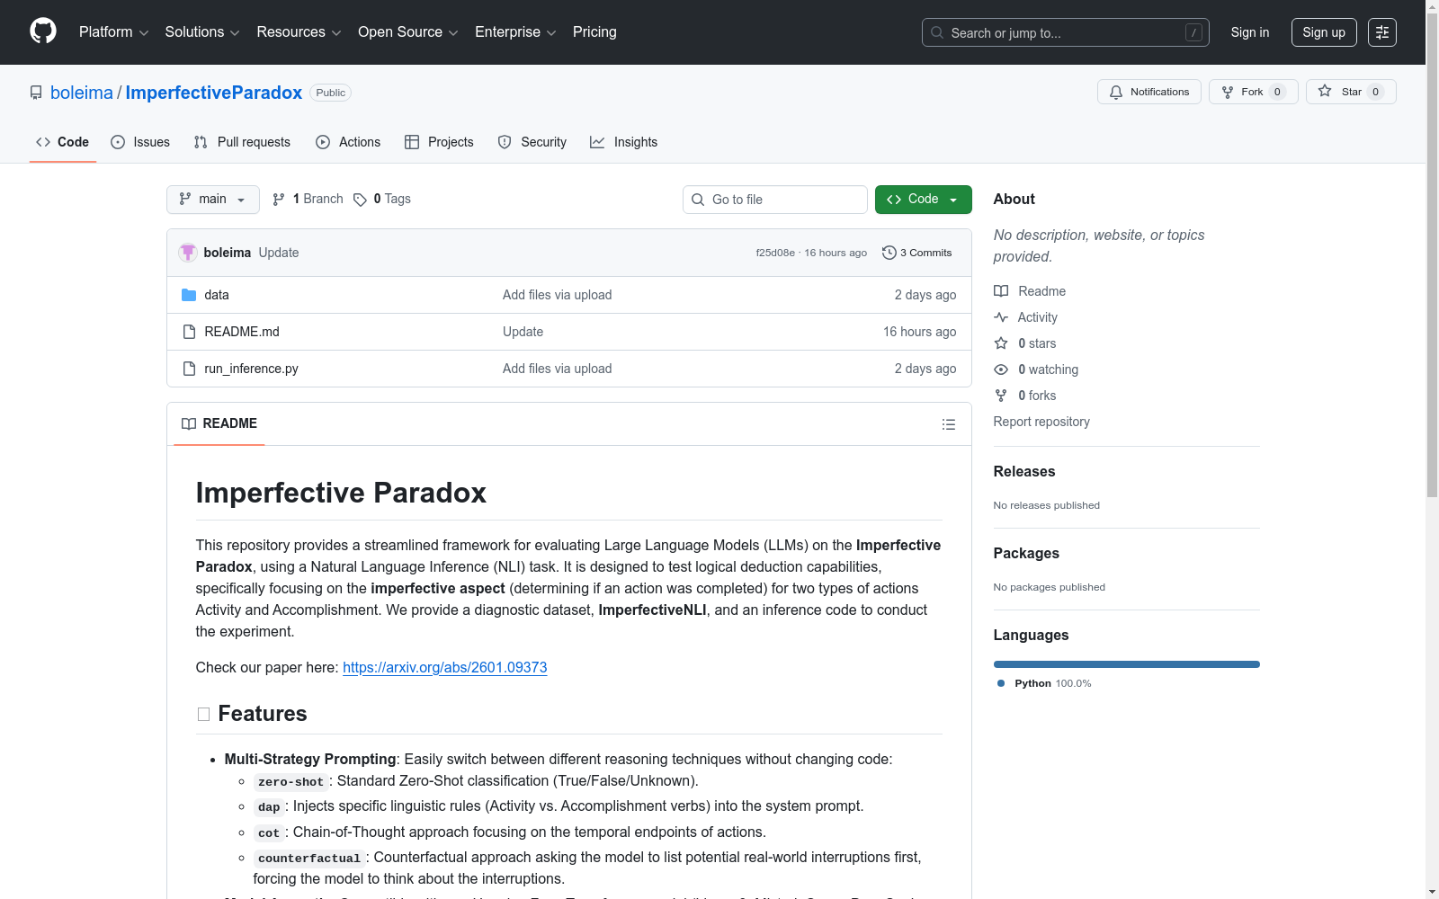1439x899 pixels.
Task: Expand the Open Source menu
Action: point(408,32)
